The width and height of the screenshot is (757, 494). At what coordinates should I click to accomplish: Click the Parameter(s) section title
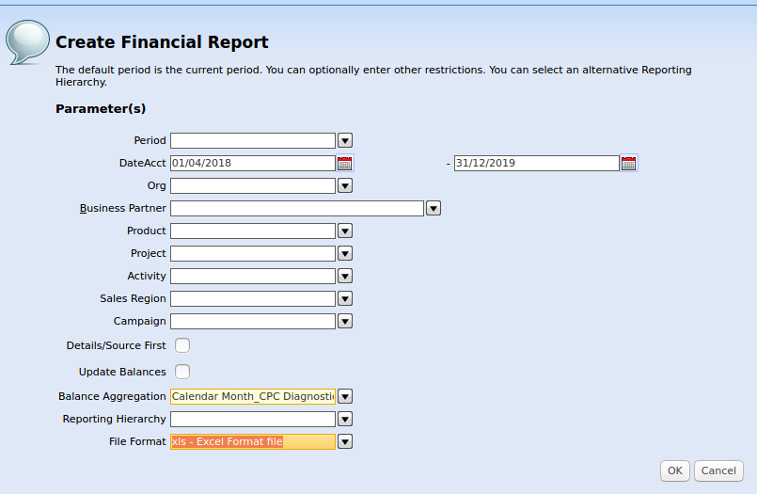(x=101, y=108)
